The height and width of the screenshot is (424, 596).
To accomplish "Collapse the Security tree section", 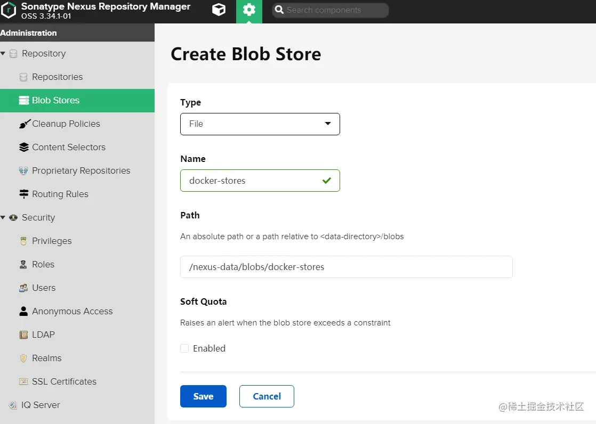I will 3,218.
